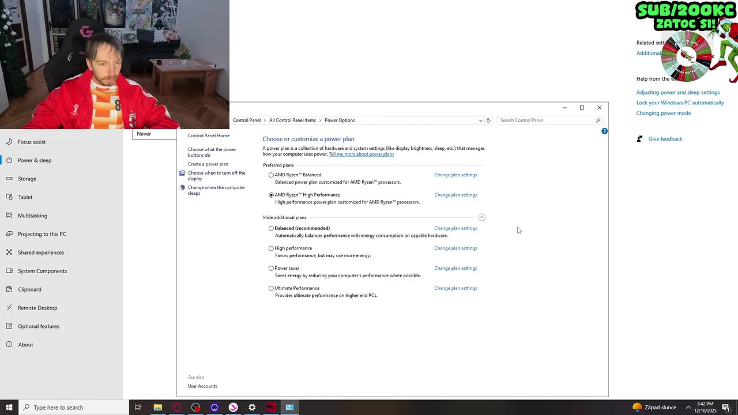
Task: Open OBS Studio from the taskbar
Action: pos(195,408)
